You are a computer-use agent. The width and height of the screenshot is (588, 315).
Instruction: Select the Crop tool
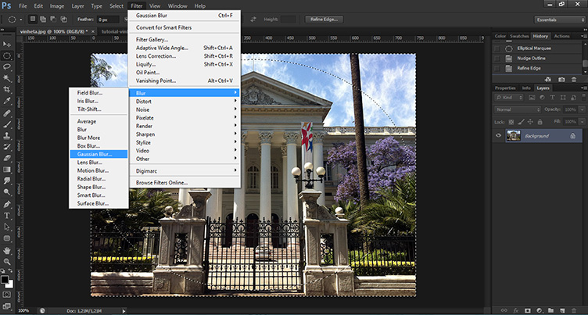7,89
